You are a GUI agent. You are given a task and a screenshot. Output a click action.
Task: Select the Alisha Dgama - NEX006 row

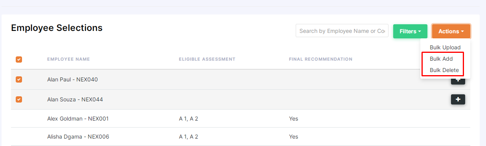(241, 137)
